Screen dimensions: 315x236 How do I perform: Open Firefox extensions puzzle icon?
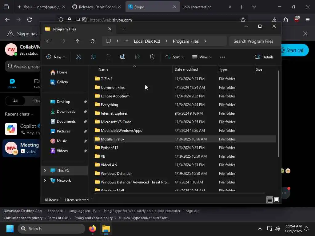pyautogui.click(x=285, y=20)
